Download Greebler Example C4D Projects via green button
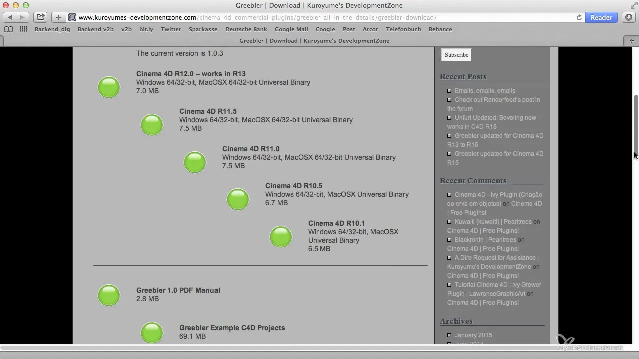Viewport: 639px width, 359px height. [152, 333]
